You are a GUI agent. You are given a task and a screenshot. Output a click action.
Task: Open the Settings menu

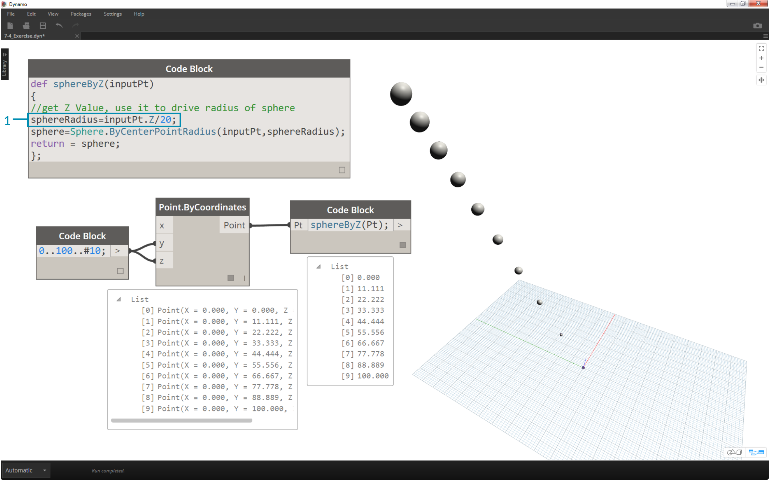pos(113,14)
